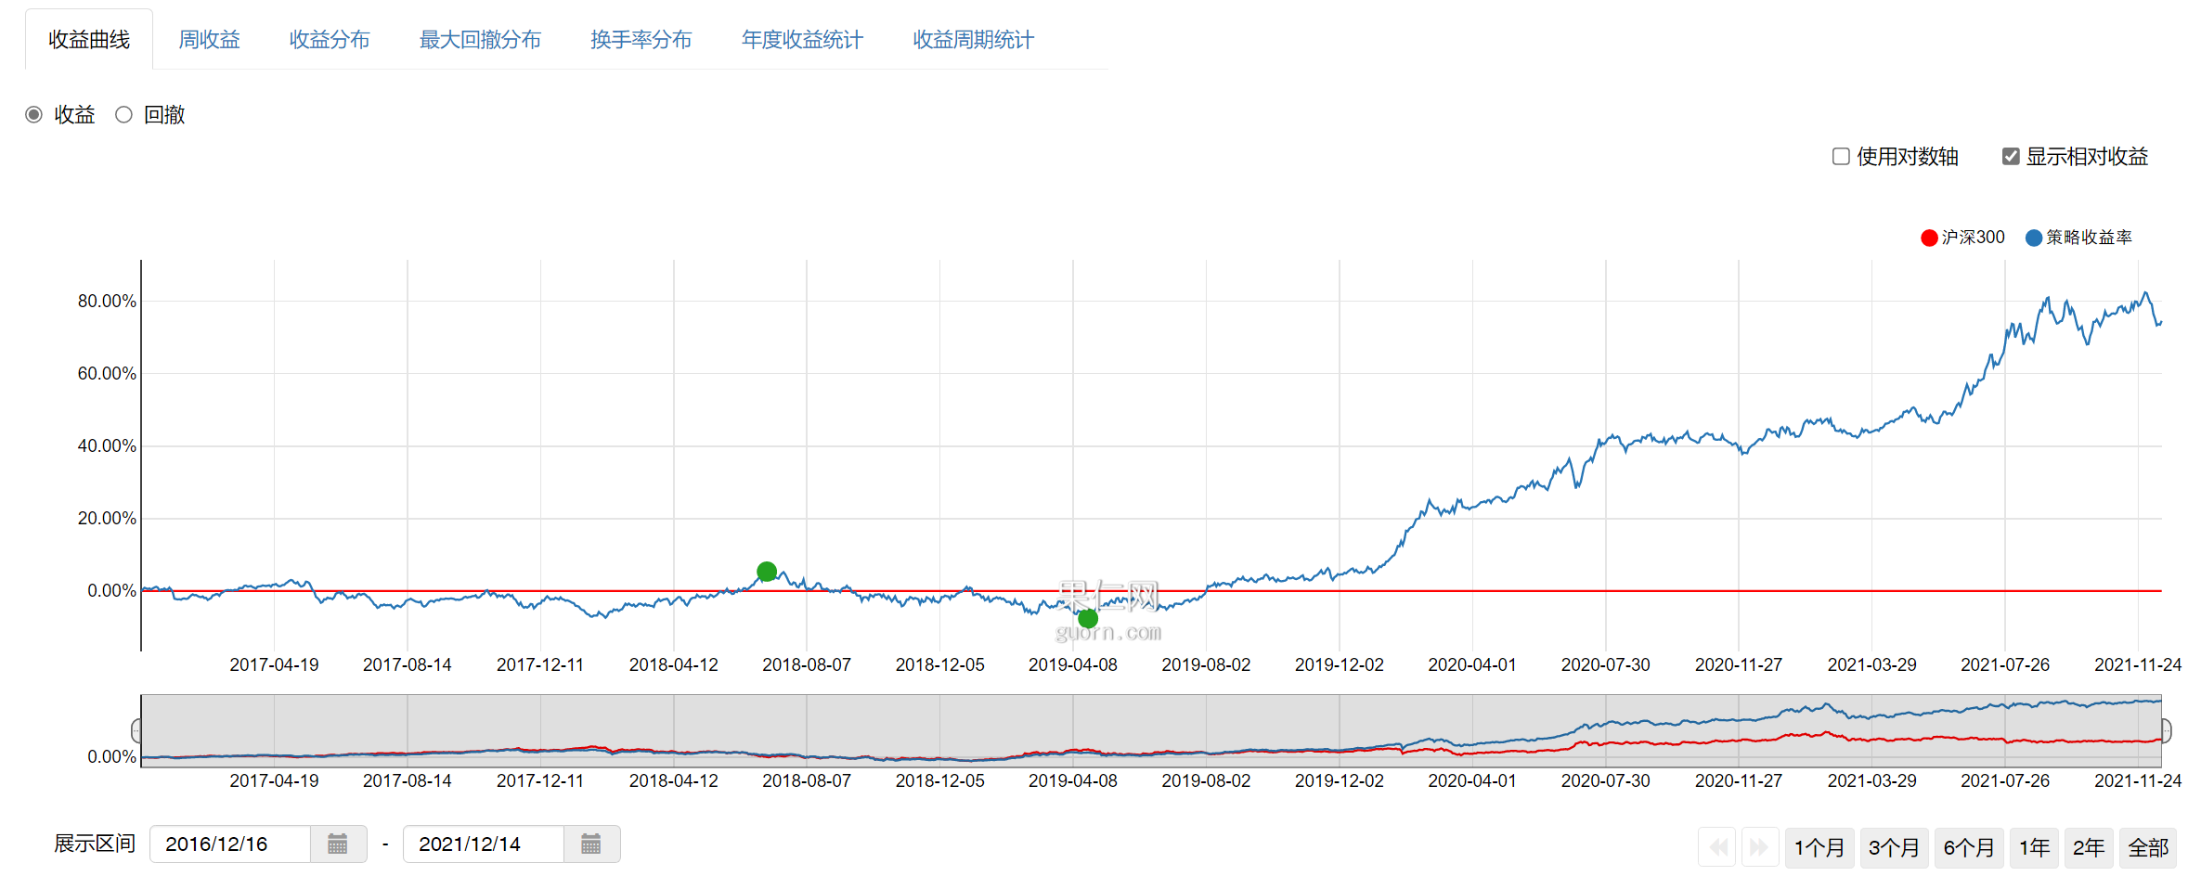2188x889 pixels.
Task: Grab the left handle of range navigator
Action: (137, 731)
